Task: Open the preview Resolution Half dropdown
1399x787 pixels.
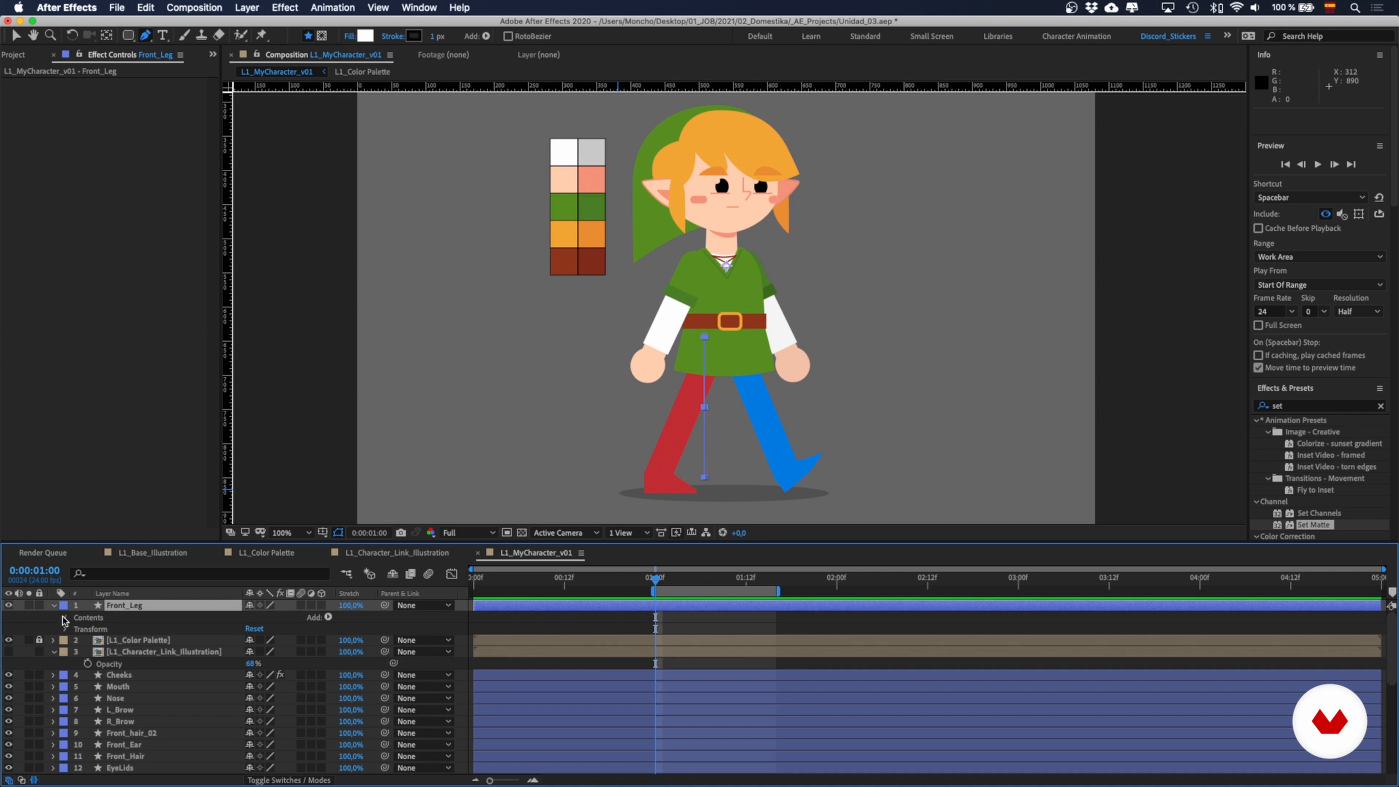Action: (1359, 312)
